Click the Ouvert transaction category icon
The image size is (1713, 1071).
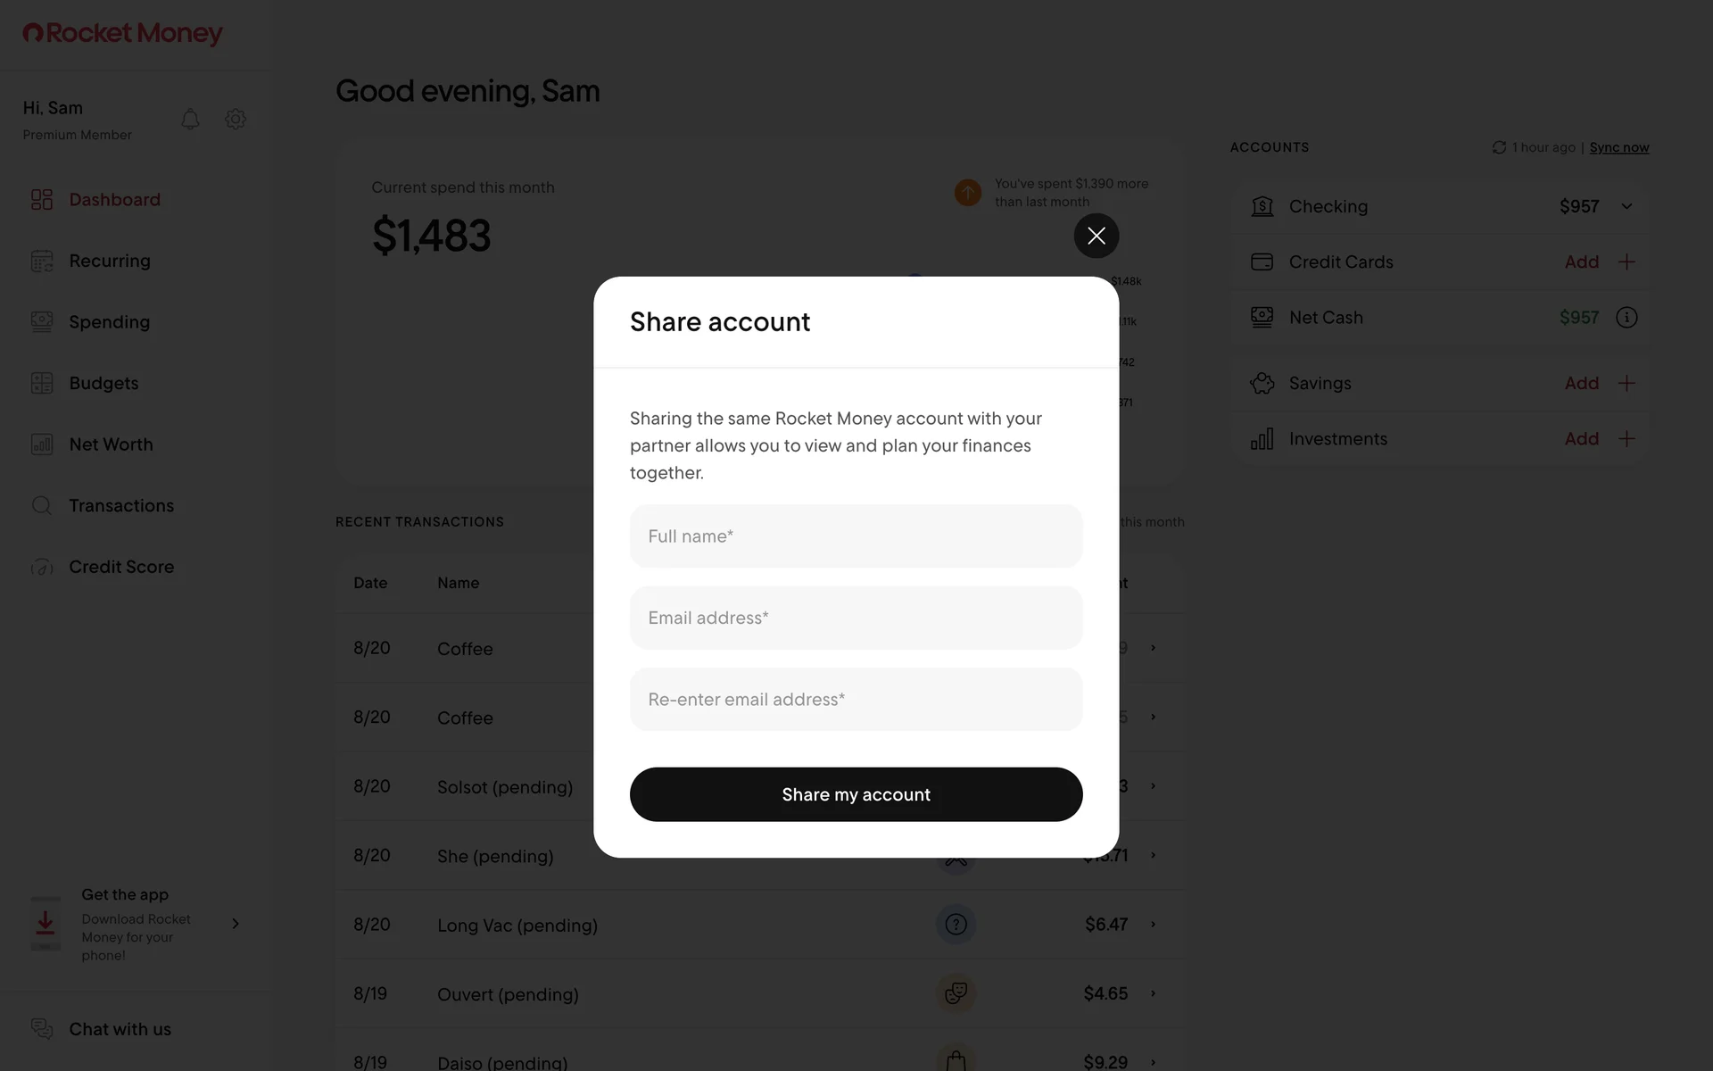(x=956, y=993)
